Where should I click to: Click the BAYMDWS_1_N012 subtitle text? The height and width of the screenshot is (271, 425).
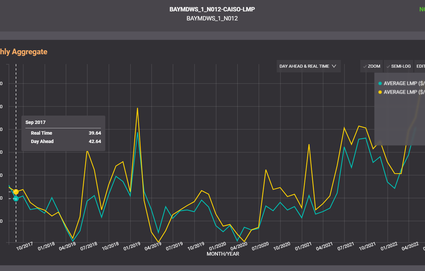coord(212,18)
